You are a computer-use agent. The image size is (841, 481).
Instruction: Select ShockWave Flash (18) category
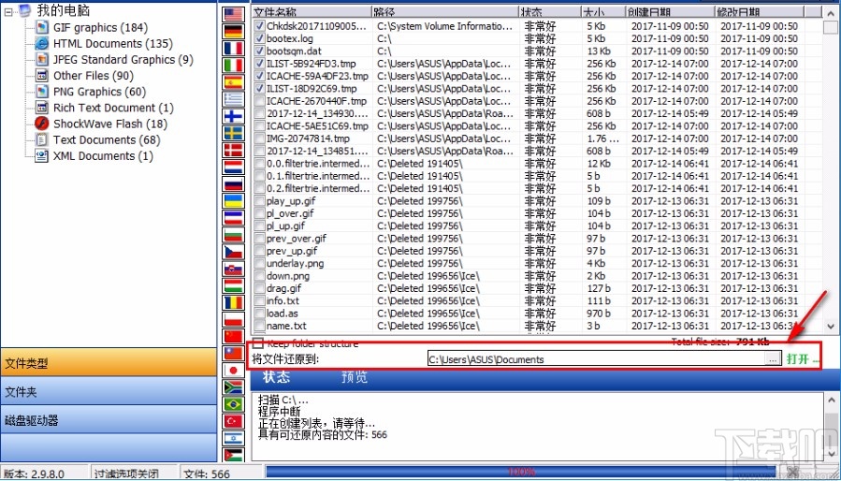110,124
